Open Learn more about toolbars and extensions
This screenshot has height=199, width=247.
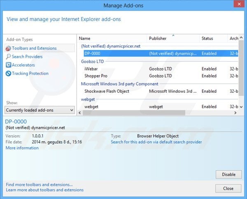coord(45,190)
